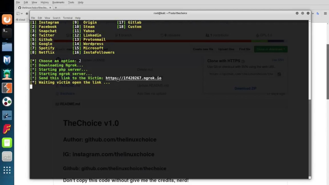
Task: Click the '[16] InstaFollowers' option text
Action: coord(94,52)
